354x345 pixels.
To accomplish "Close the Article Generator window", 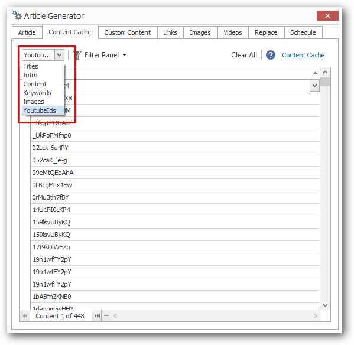I will pos(327,15).
